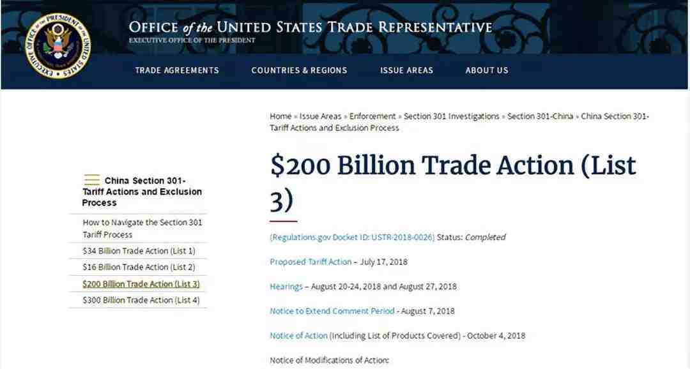Select $300 Billion Trade Action (List 4)

(141, 300)
